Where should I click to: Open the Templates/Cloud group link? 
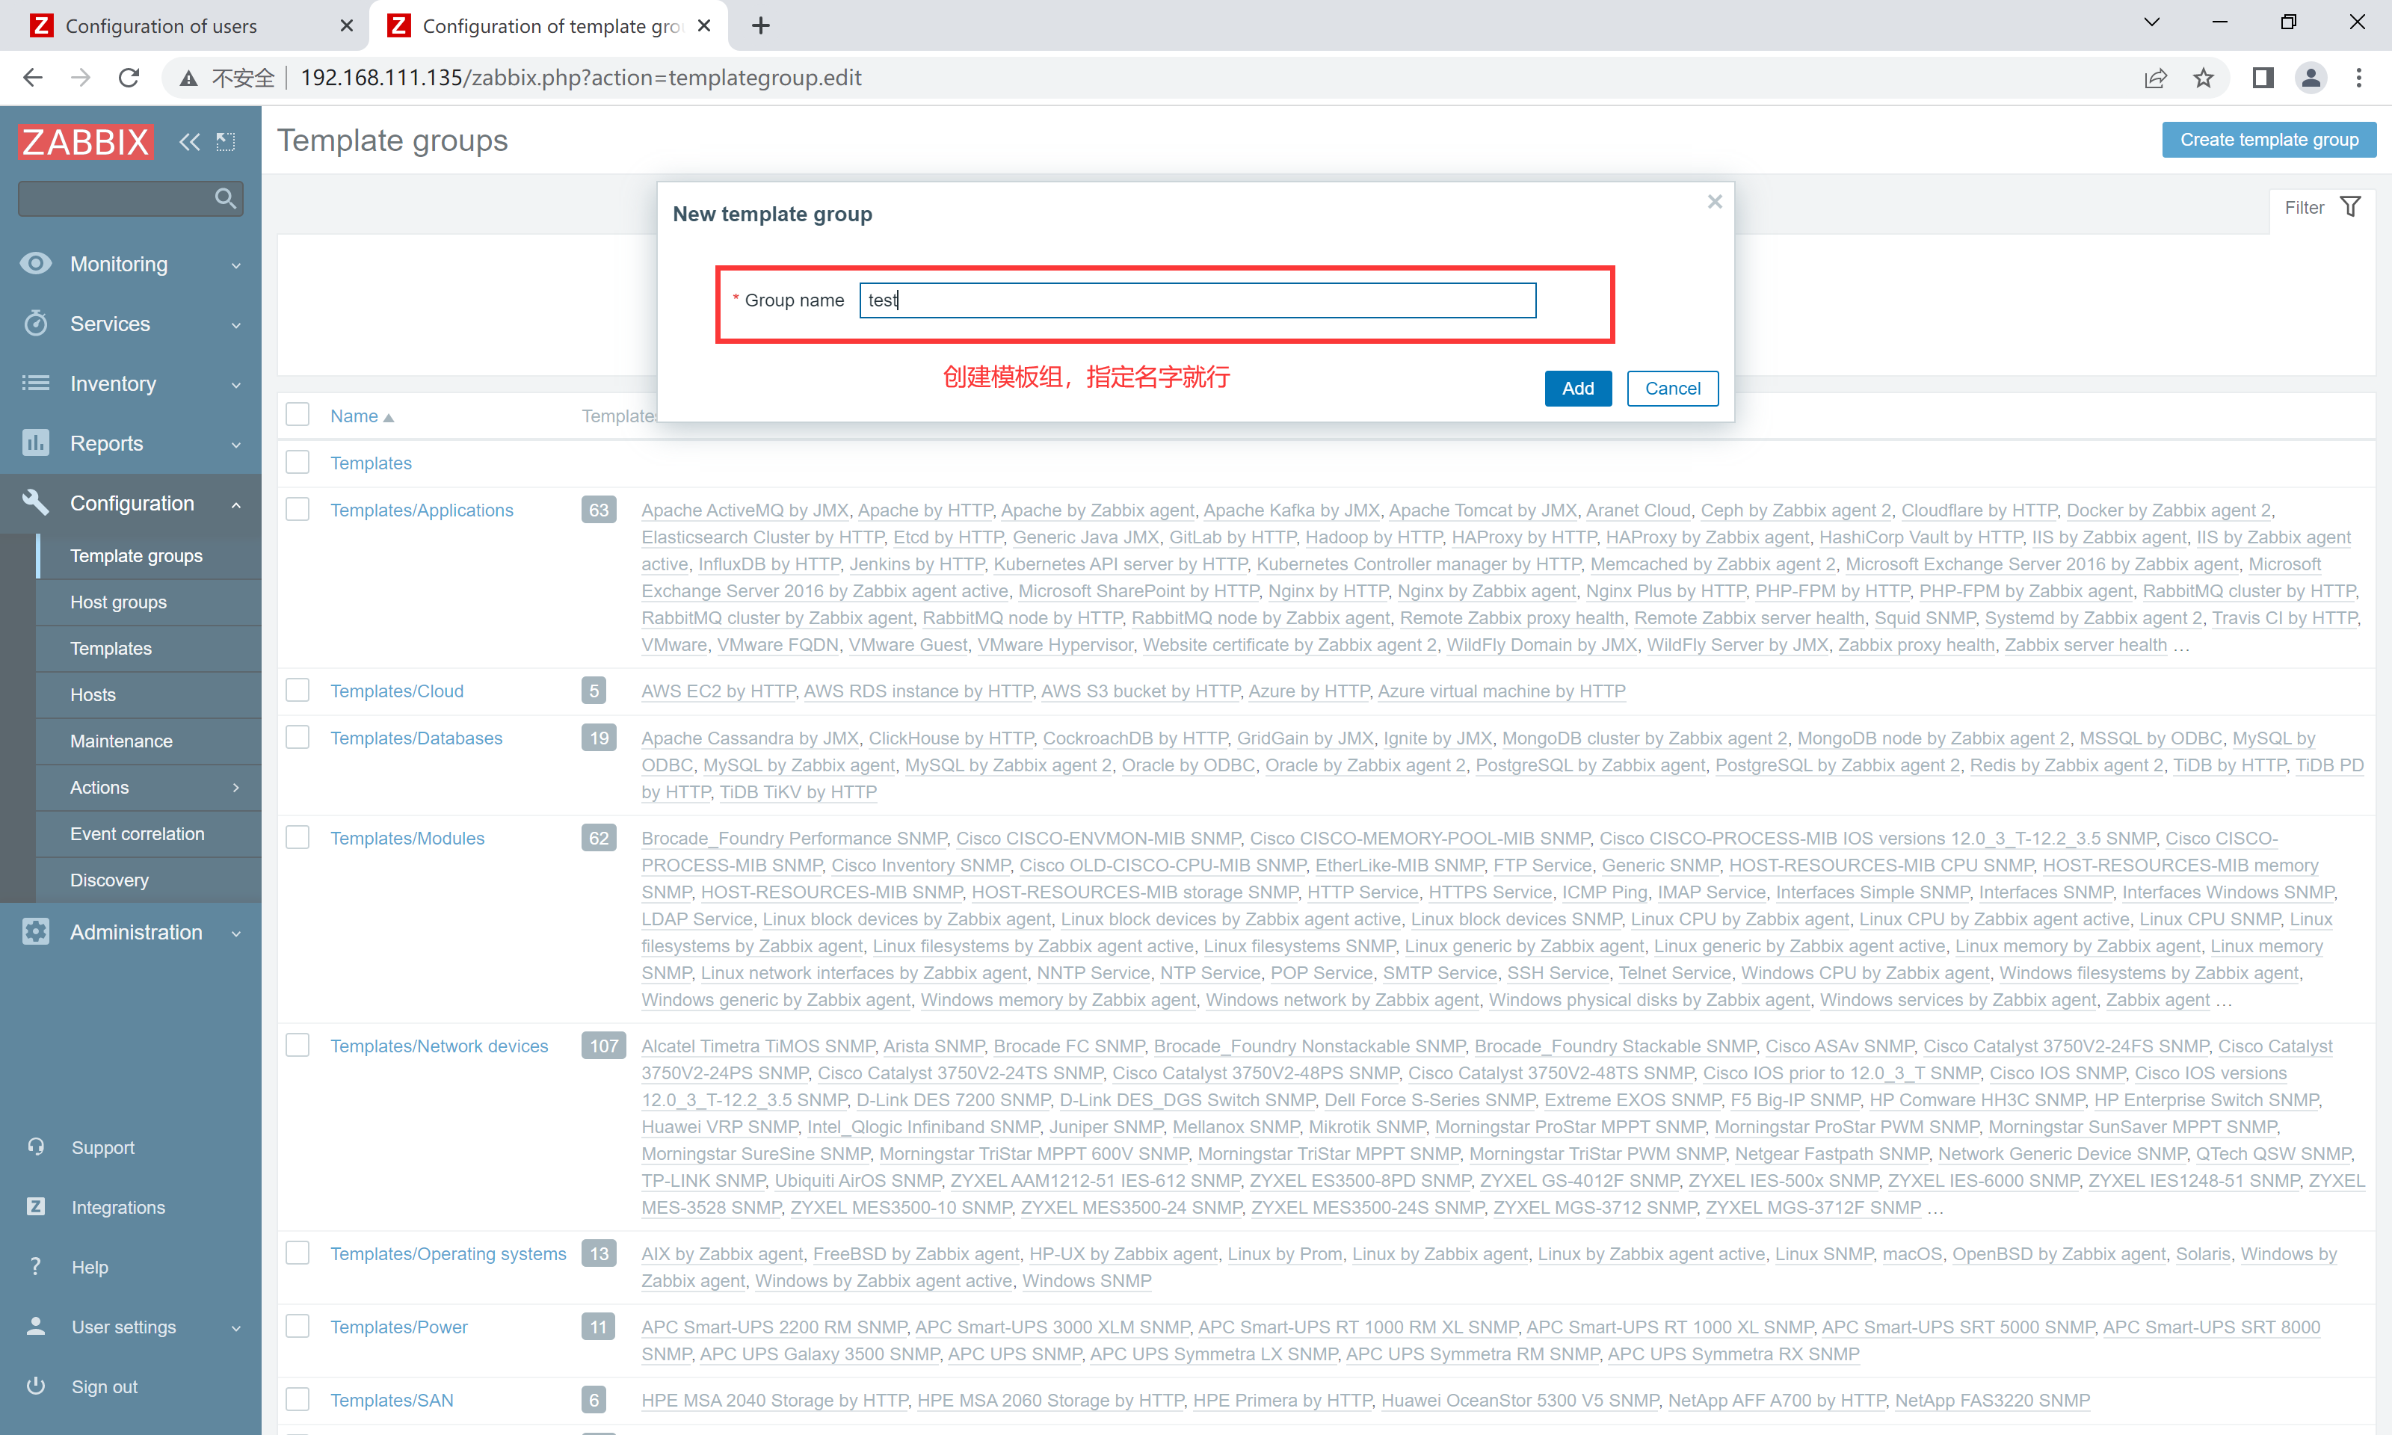[396, 691]
